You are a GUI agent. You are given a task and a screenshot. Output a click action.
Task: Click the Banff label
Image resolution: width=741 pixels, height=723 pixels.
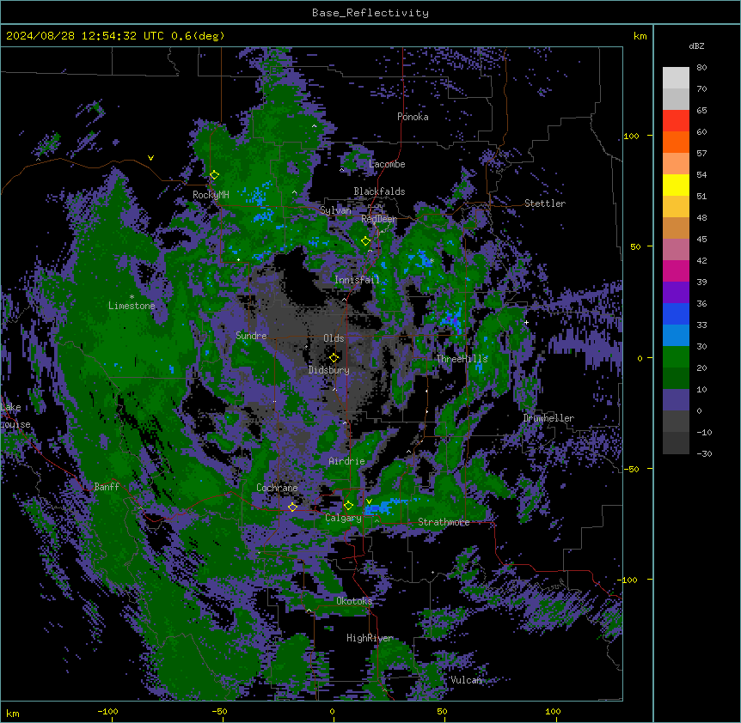(107, 487)
